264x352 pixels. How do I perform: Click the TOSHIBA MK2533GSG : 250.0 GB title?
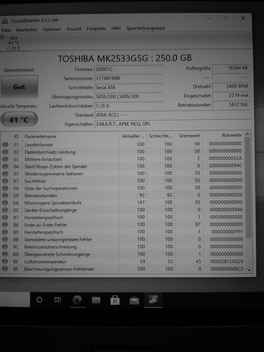tap(125, 58)
